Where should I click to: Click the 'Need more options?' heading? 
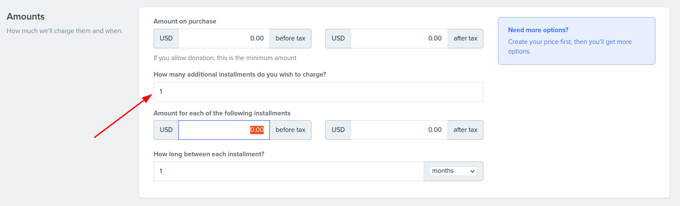tap(538, 30)
